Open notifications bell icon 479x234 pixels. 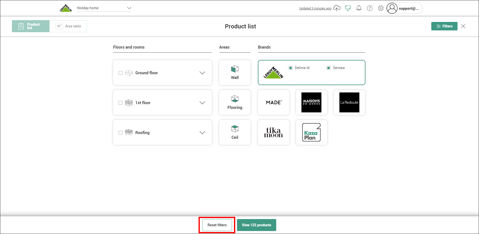tap(359, 8)
